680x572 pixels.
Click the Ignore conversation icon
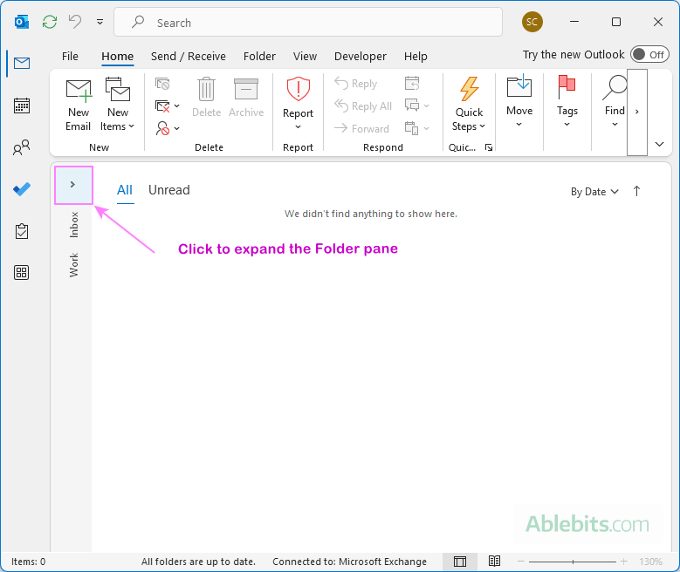point(162,83)
